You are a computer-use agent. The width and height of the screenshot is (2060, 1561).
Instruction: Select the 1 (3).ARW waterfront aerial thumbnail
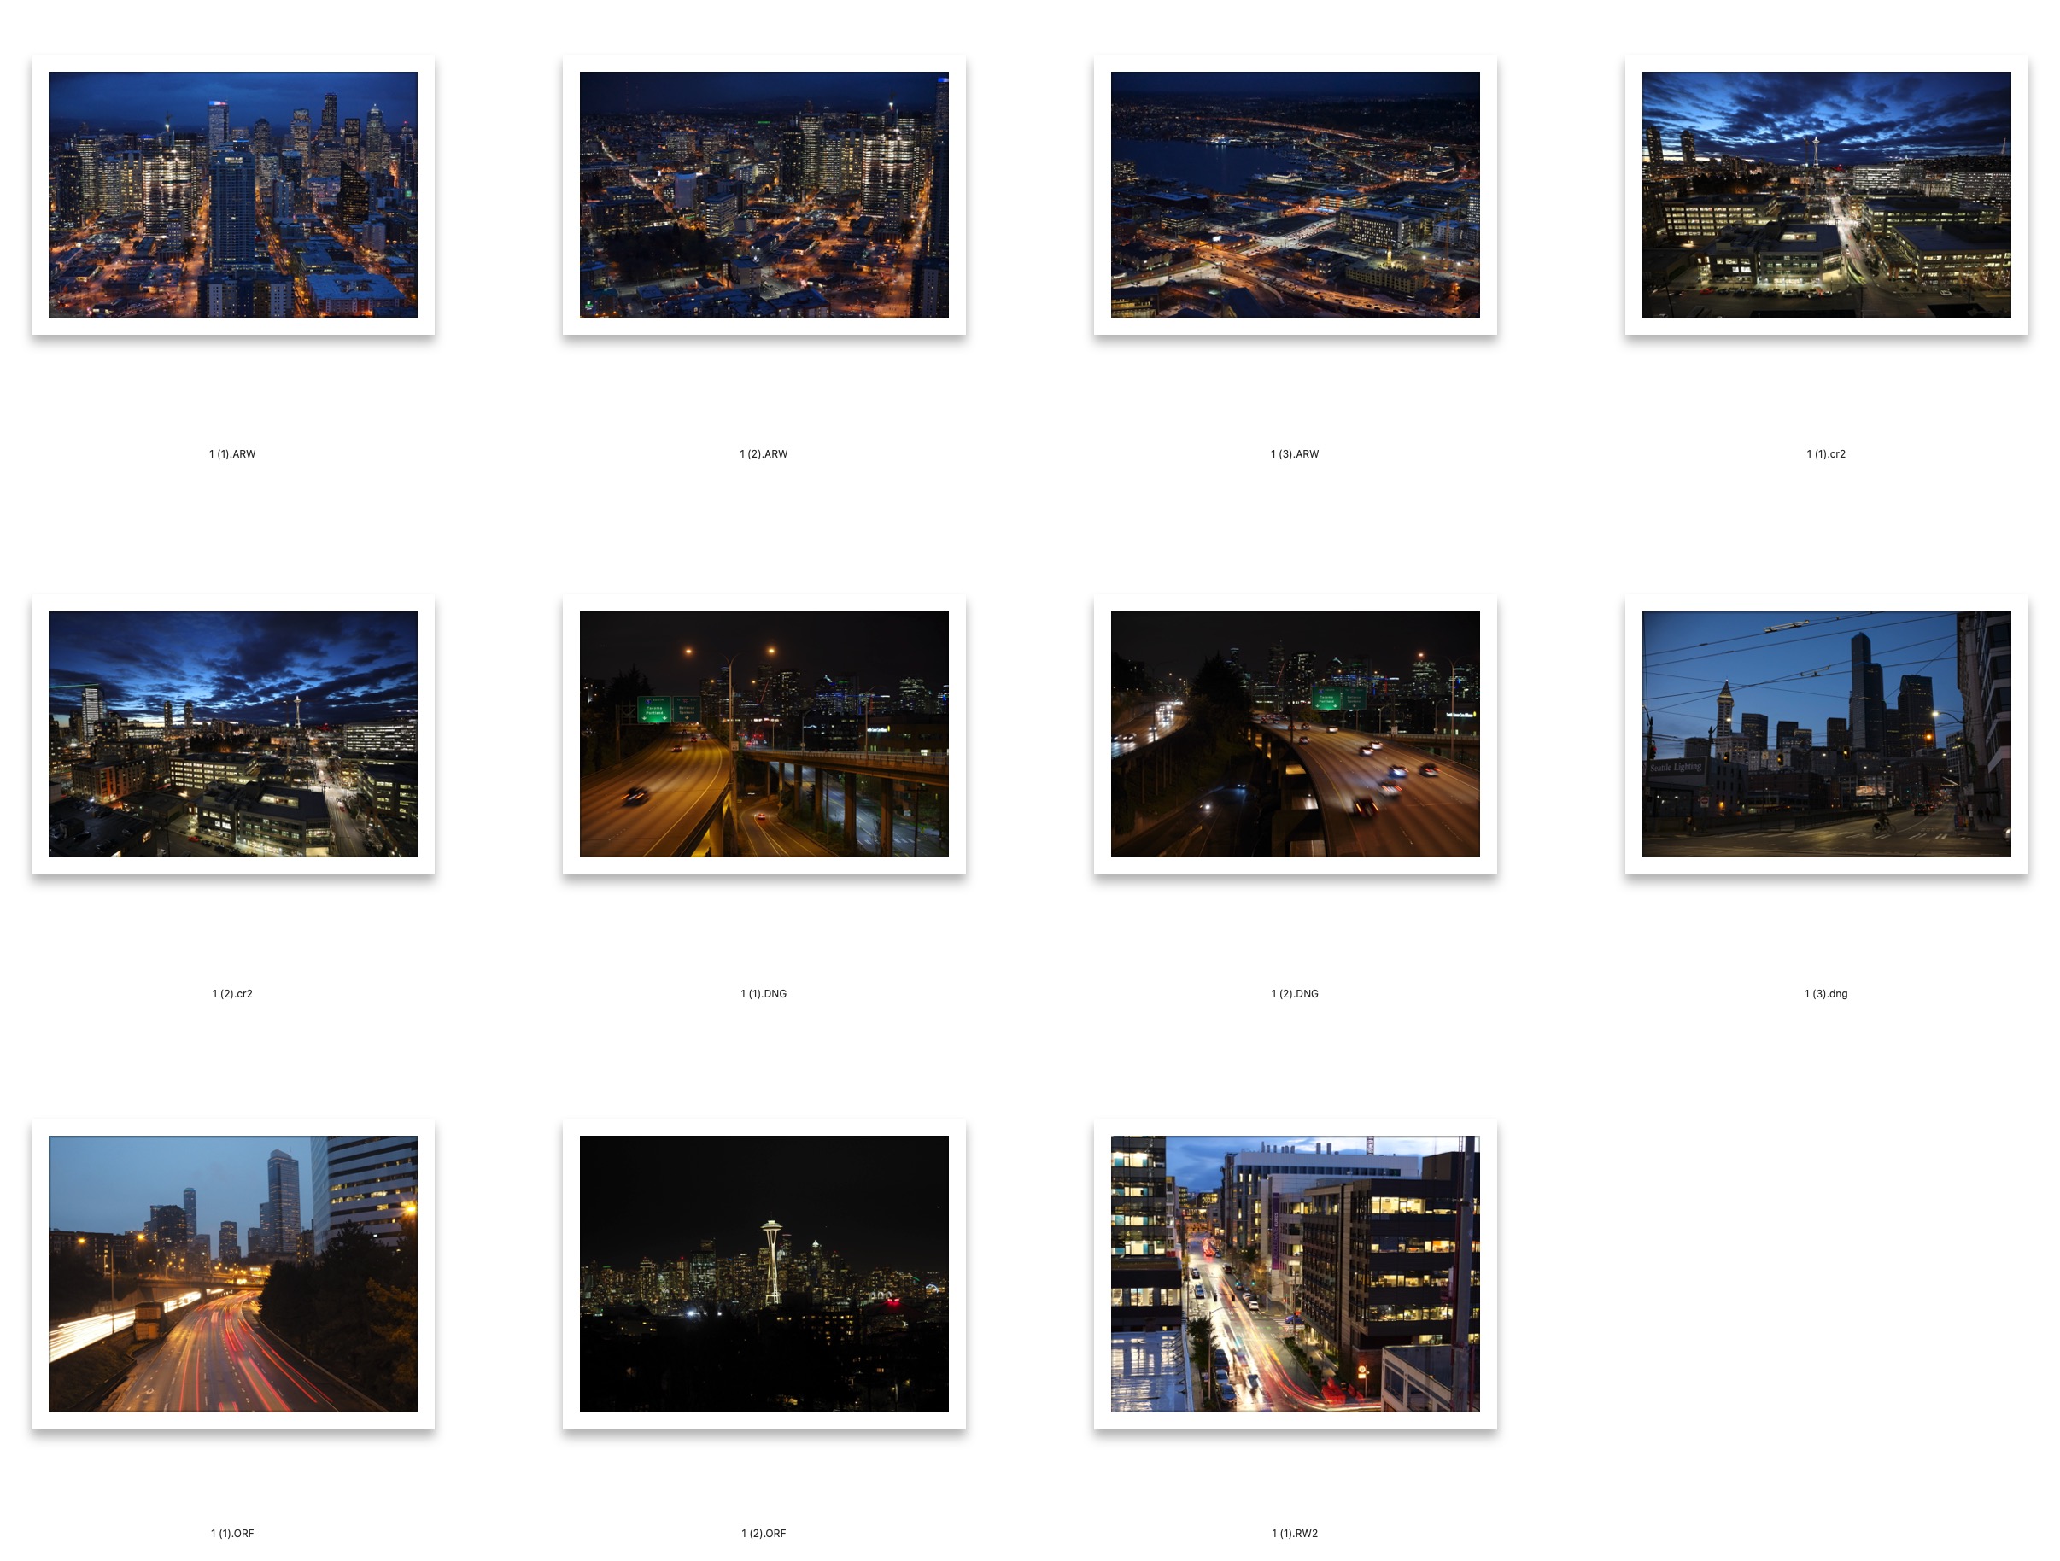[x=1295, y=195]
